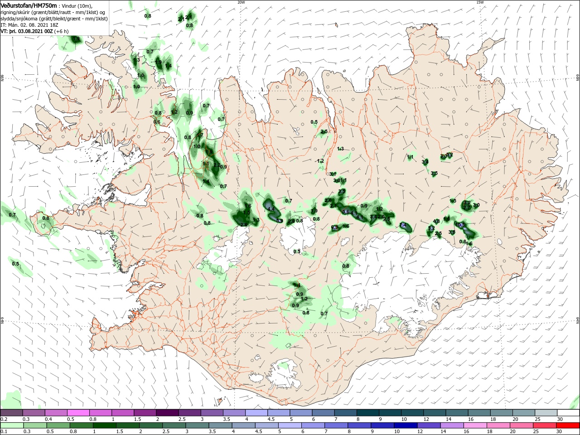Screen dimensions: 580x435
Task: Click the '4.4' precipitation value on the map
Action: 271,209
